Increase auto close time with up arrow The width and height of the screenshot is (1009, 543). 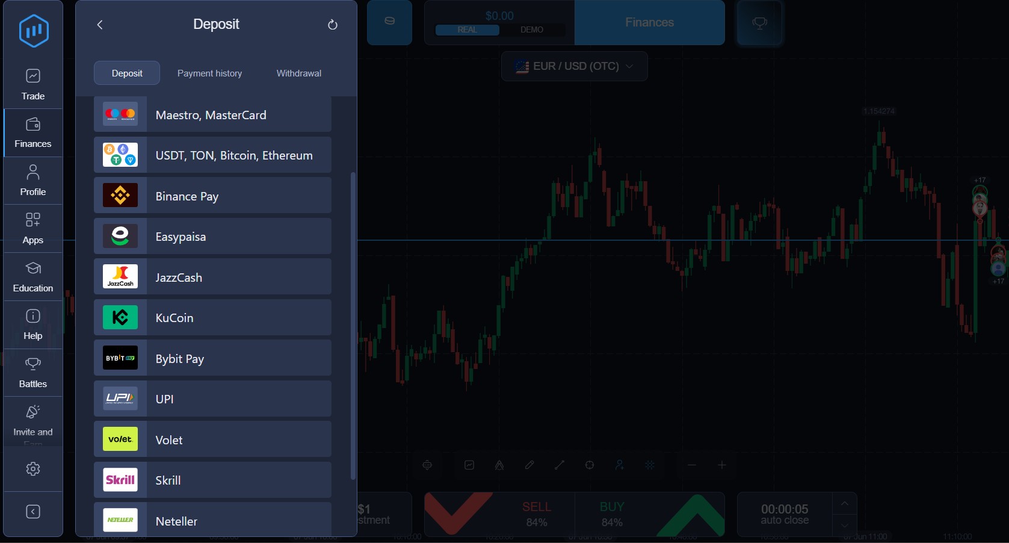coord(845,503)
